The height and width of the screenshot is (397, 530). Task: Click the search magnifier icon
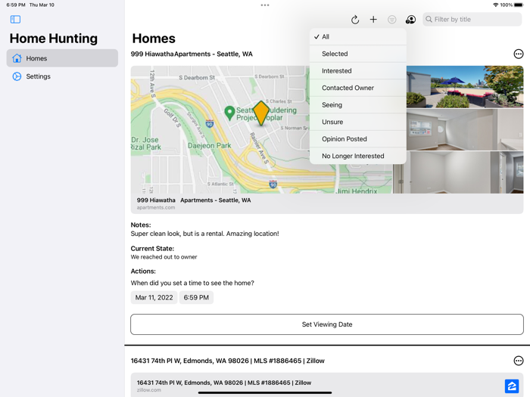tap(429, 19)
